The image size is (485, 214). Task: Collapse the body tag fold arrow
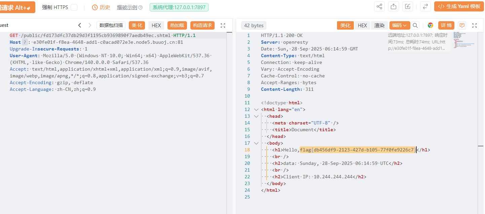pyautogui.click(x=256, y=143)
